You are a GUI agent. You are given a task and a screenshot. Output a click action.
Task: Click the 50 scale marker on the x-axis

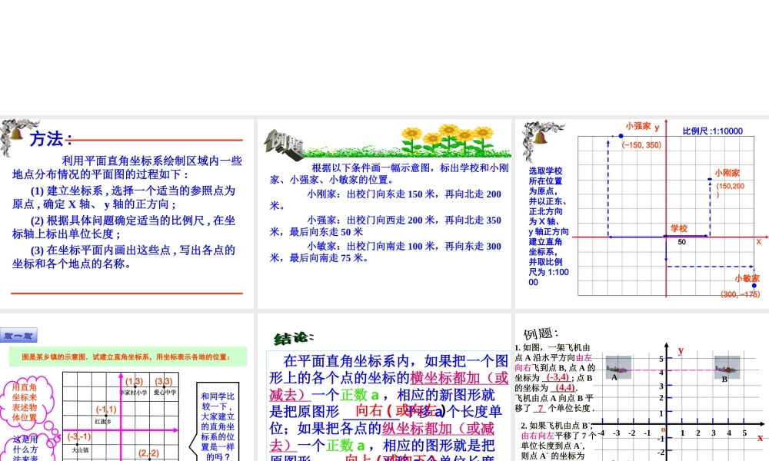click(681, 241)
